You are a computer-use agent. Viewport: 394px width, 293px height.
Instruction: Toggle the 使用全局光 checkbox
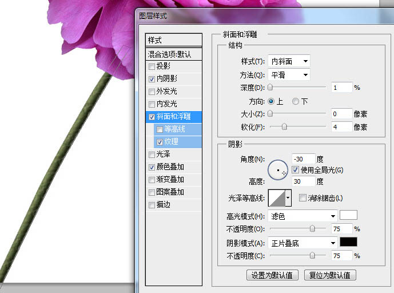point(295,170)
